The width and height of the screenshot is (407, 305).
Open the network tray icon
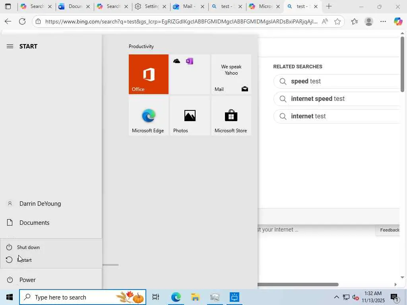346,297
